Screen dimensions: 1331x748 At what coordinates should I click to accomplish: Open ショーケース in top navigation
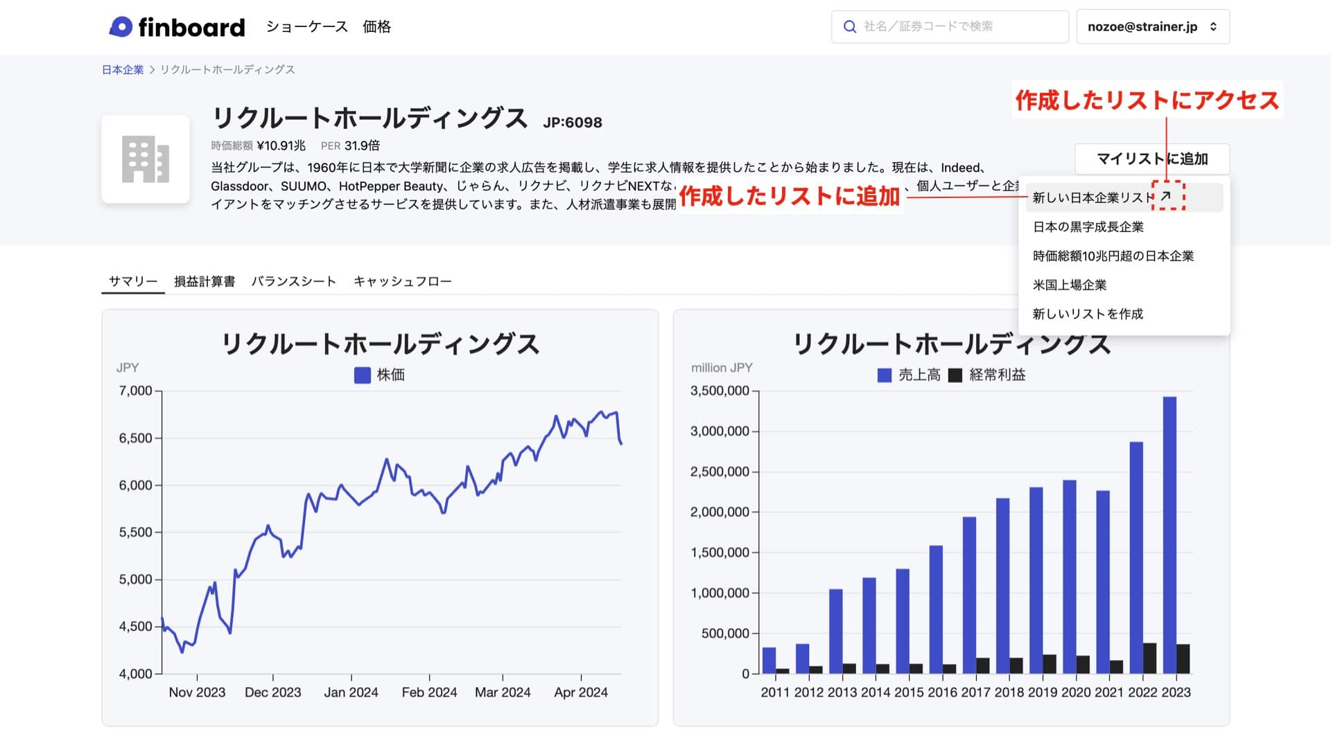pos(306,27)
